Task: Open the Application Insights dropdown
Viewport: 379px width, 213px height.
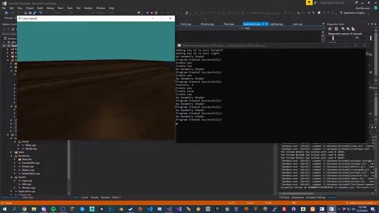Action: [354, 13]
